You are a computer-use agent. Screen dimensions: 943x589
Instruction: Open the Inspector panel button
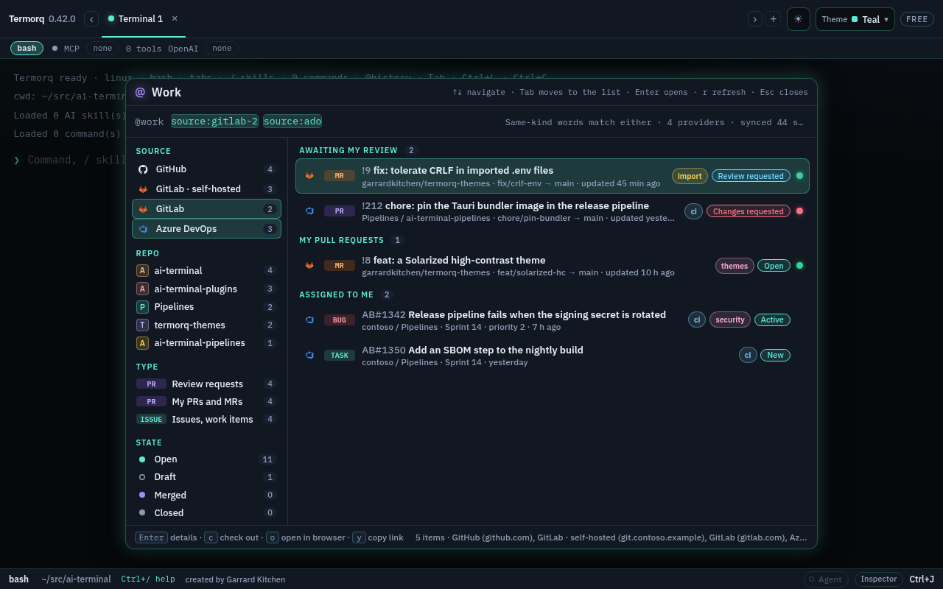point(878,579)
